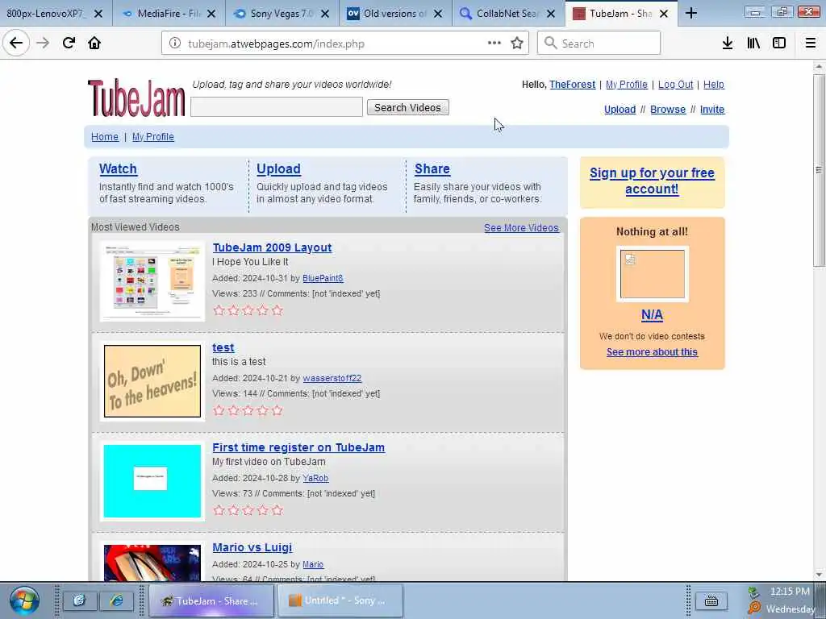826x619 pixels.
Task: Open First time register on TubeJam title
Action: [298, 448]
